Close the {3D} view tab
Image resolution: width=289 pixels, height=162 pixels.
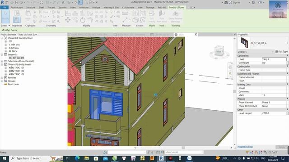pos(196,35)
